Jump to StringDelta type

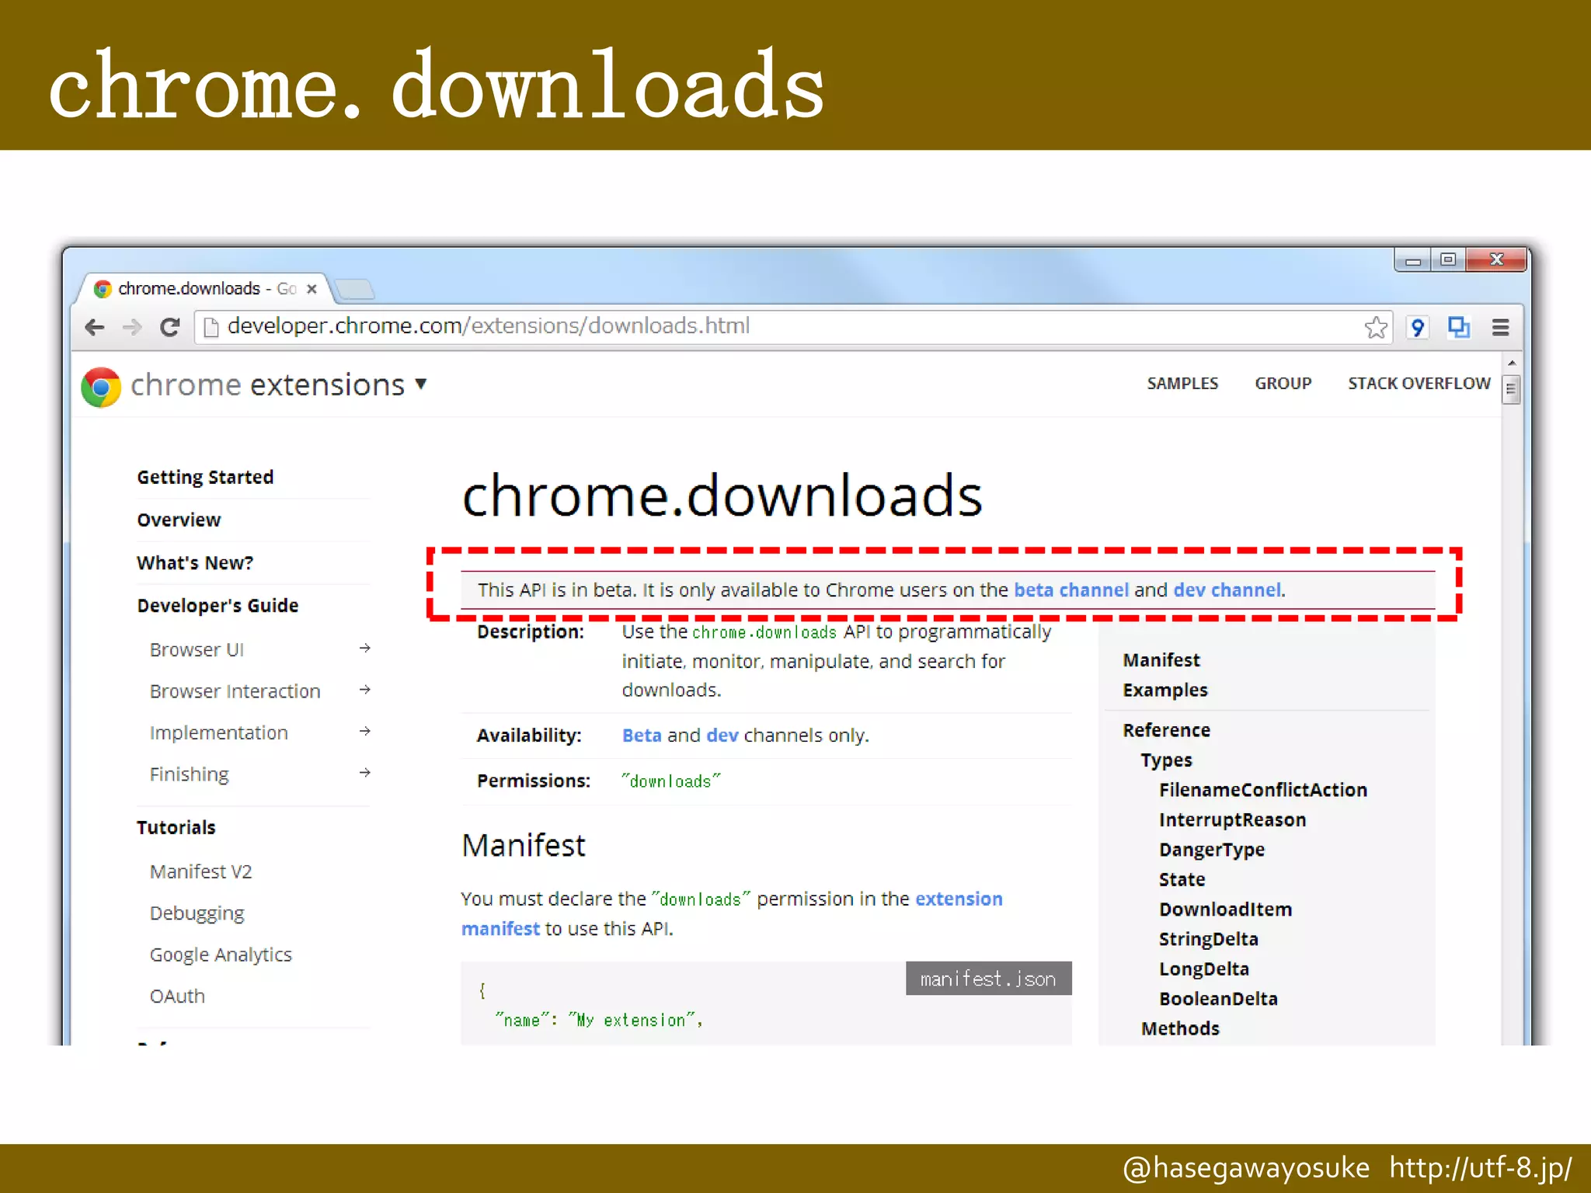tap(1209, 940)
